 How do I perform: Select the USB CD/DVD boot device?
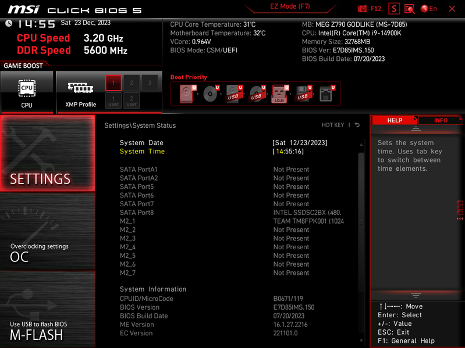(257, 94)
